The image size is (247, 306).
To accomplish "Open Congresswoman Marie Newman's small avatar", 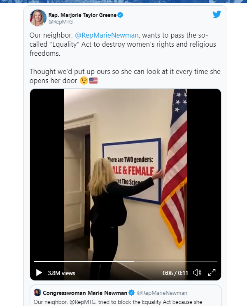I will click(x=37, y=292).
